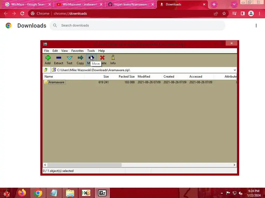Screen dimensions: 265x198
Task: Sort by Packed Size column
Action: click(123, 76)
